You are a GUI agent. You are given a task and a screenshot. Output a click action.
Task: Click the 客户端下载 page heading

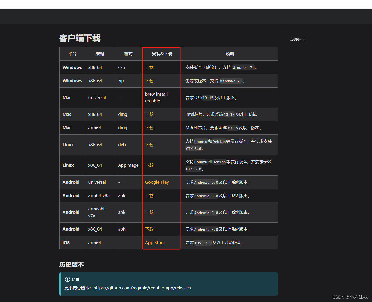pos(80,38)
